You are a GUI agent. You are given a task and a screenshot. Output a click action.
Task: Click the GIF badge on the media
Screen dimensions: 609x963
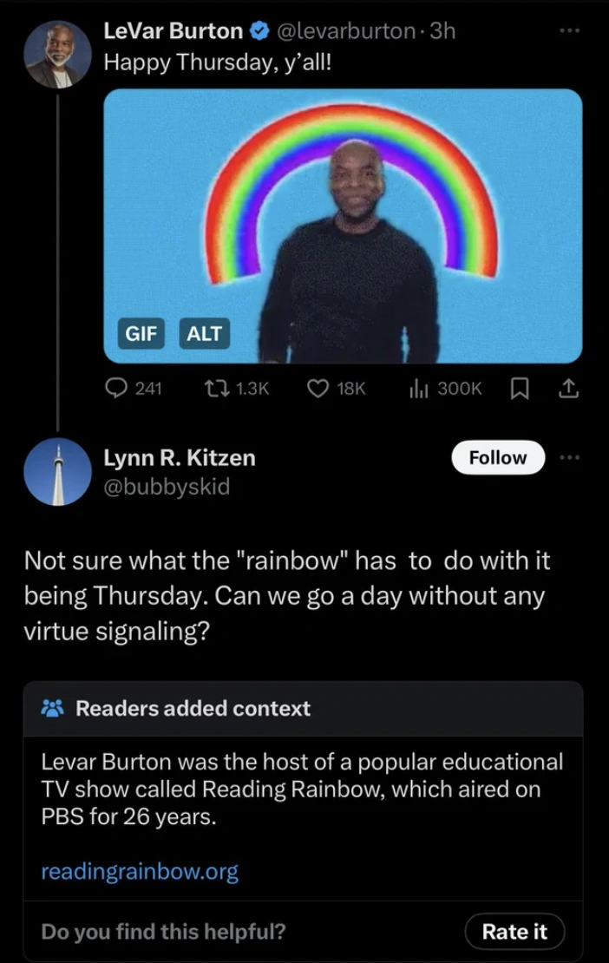(x=141, y=331)
